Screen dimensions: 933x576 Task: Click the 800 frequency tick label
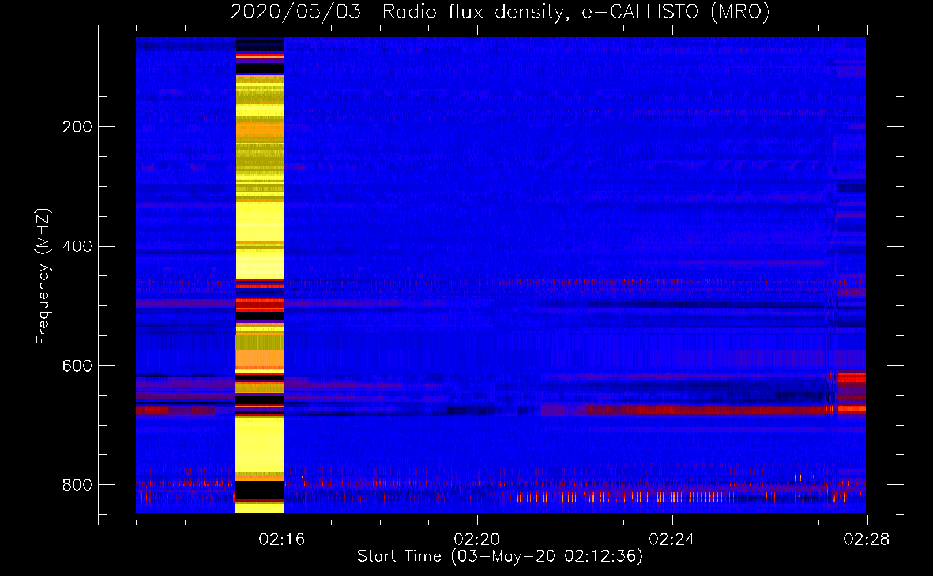tap(77, 485)
